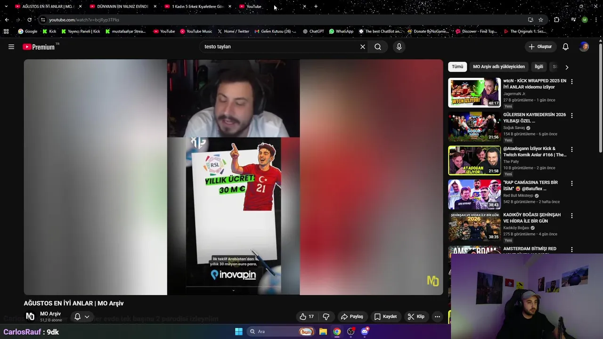Reload the page with refresh icon
The width and height of the screenshot is (603, 339).
(29, 20)
